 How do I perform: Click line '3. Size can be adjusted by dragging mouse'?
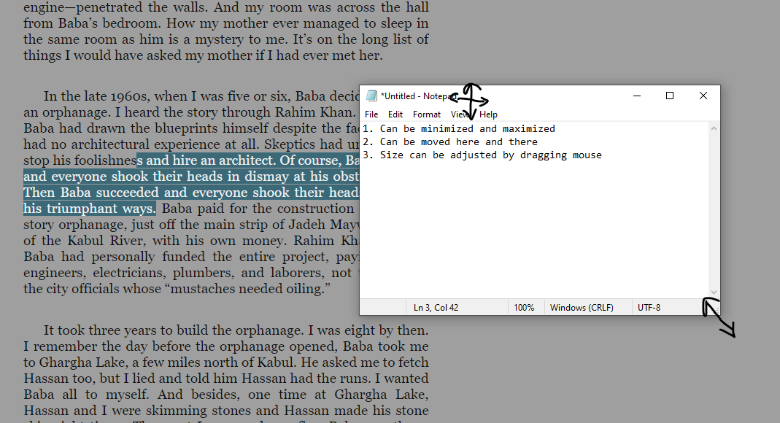coord(482,155)
